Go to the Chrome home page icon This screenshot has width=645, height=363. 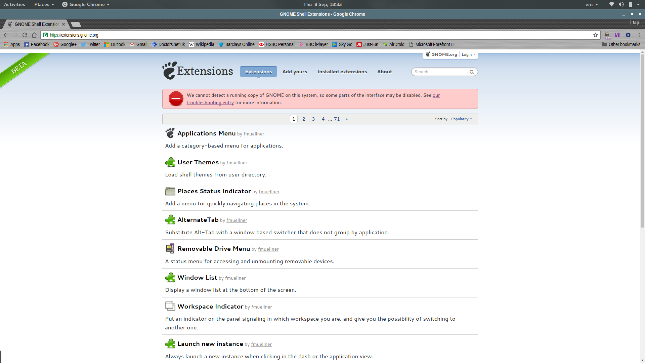[34, 35]
